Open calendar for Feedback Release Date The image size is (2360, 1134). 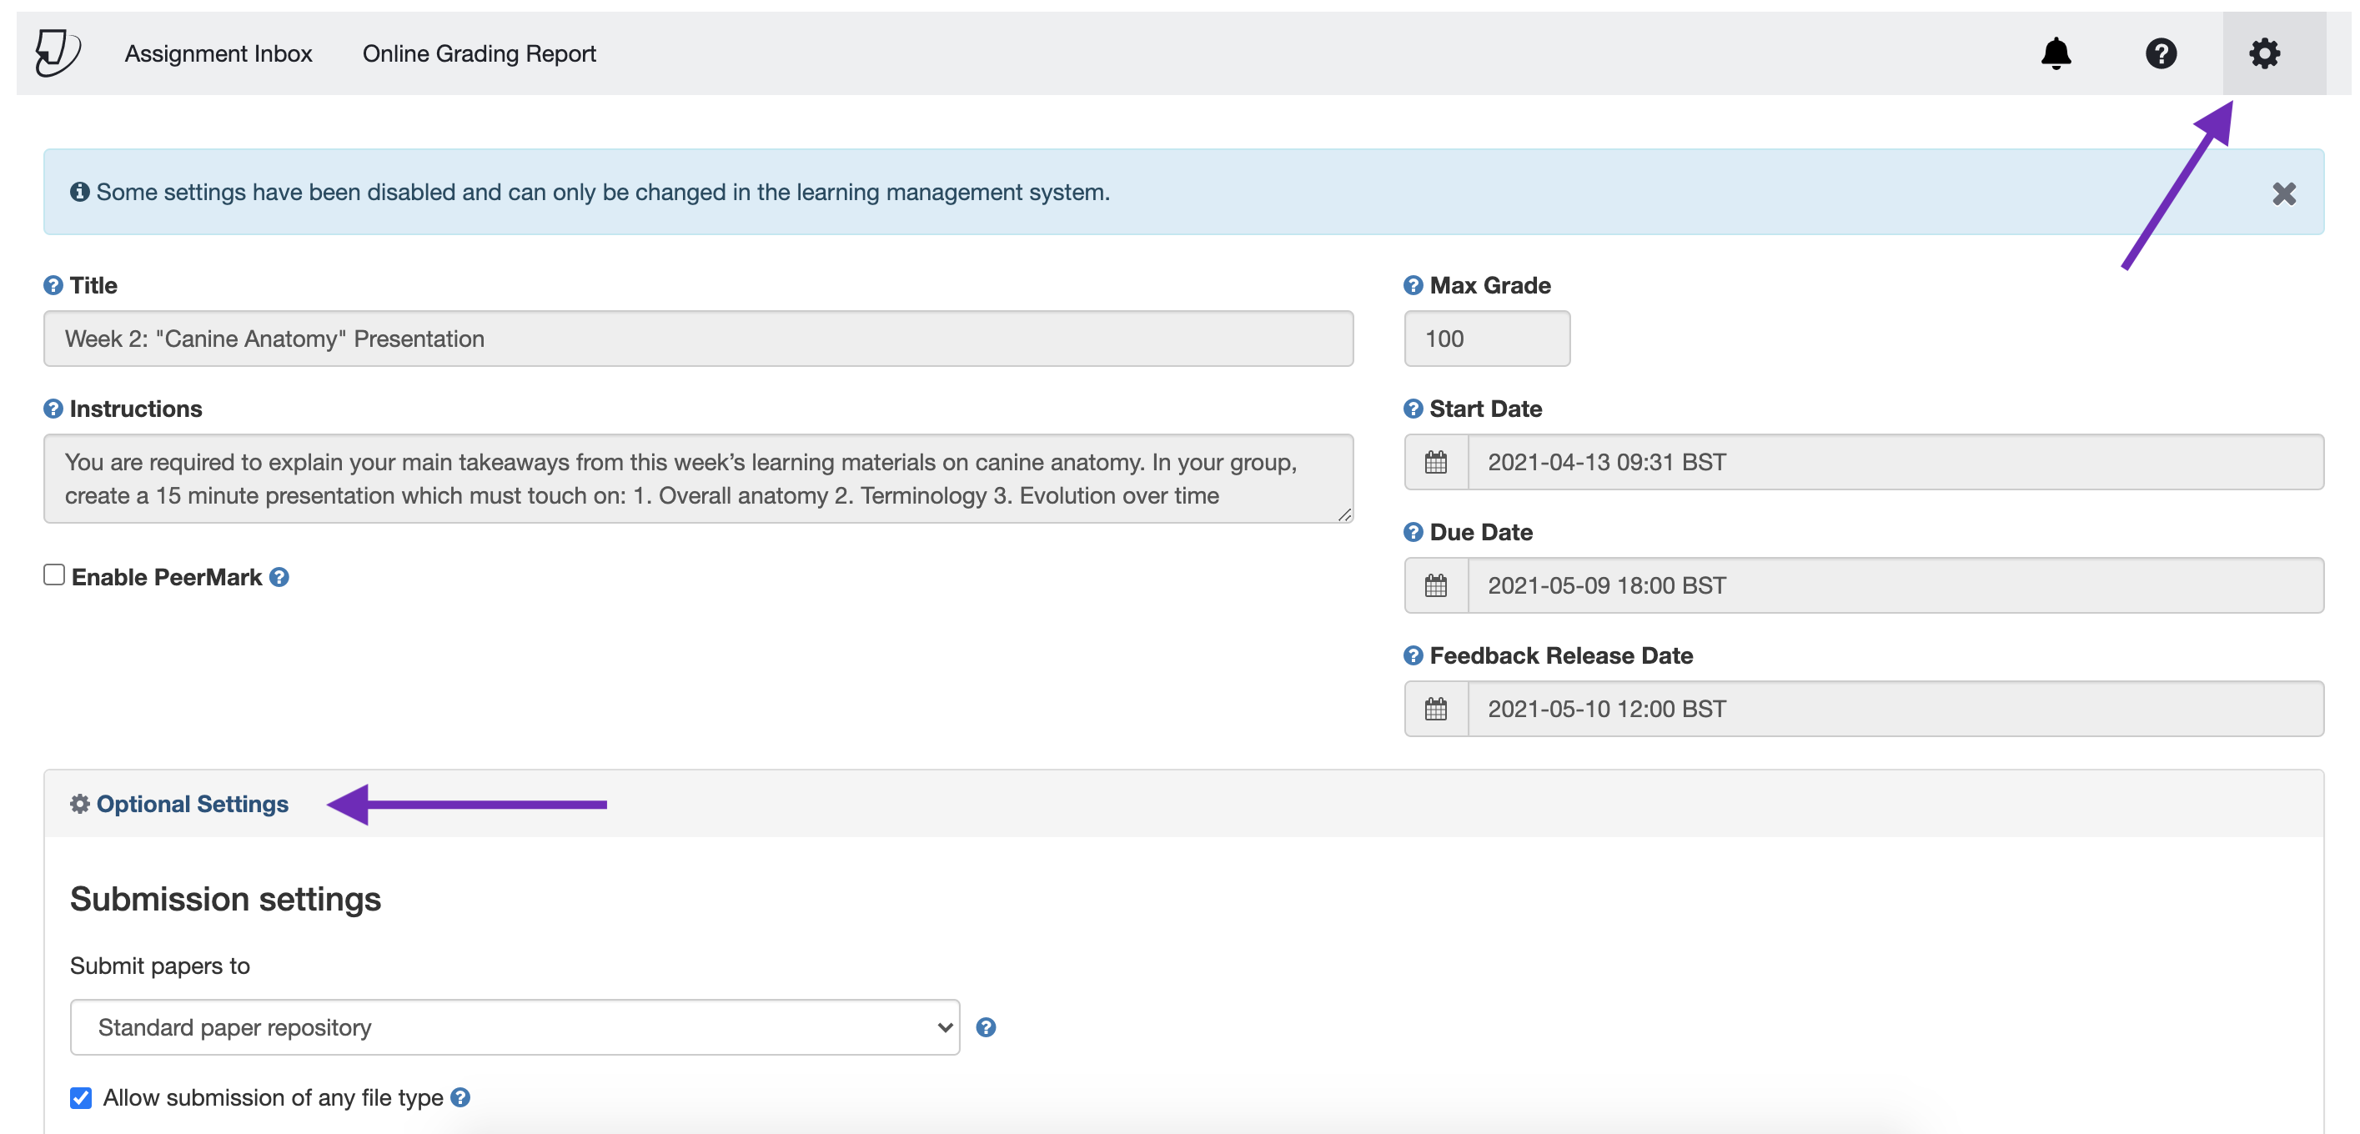pos(1436,708)
